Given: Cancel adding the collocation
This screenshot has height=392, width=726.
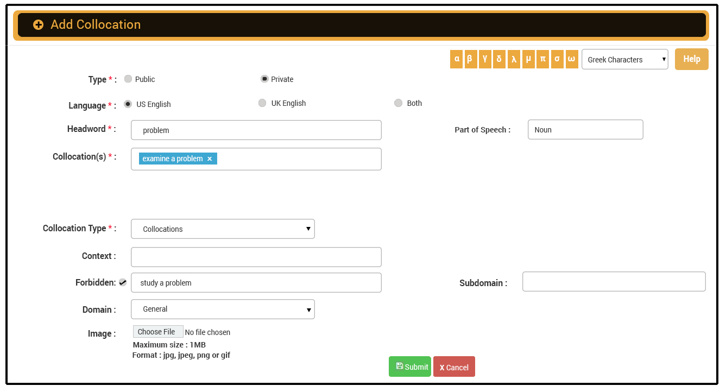Looking at the screenshot, I should pos(454,367).
